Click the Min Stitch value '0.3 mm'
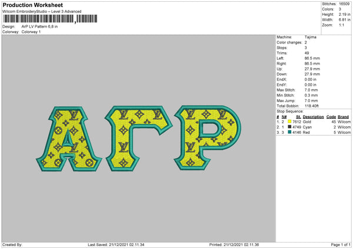Screen dimensions: 353x249 311,95
